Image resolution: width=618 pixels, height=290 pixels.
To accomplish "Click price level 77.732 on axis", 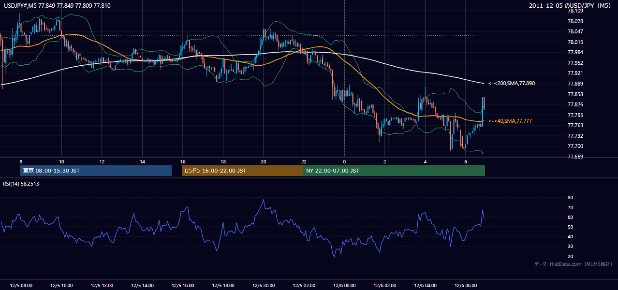I will point(575,136).
